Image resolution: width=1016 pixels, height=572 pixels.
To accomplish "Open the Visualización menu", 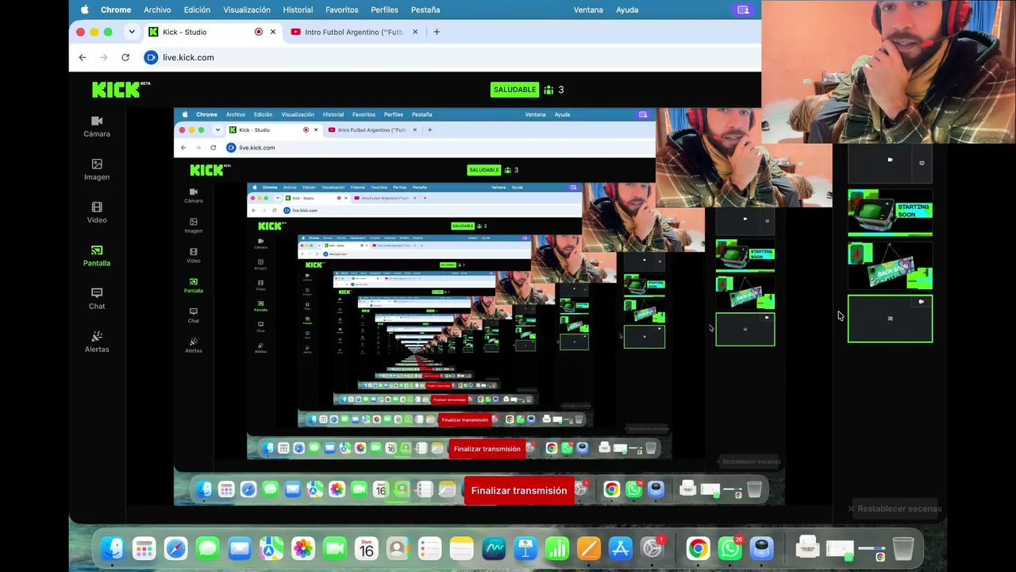I will click(247, 10).
